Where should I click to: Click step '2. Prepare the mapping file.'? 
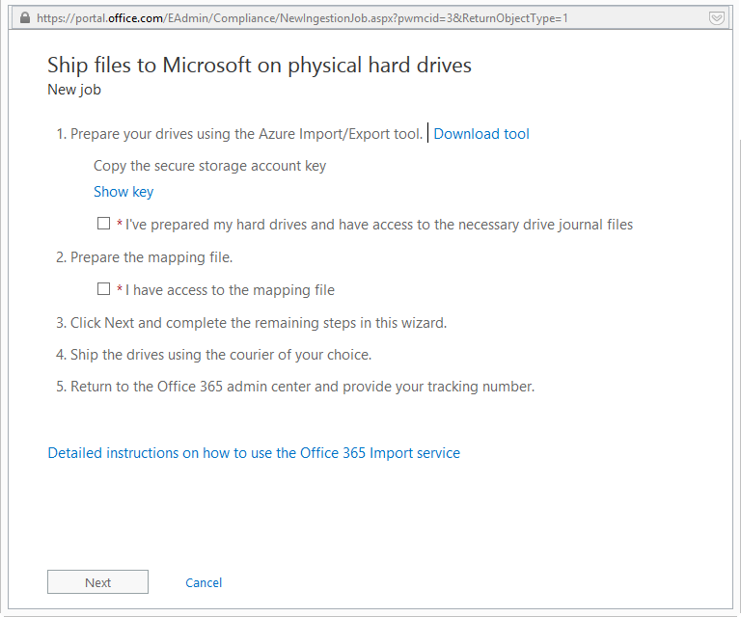coord(144,257)
